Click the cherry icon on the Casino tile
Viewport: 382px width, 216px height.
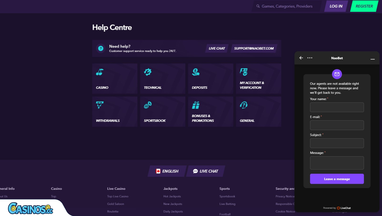99,72
